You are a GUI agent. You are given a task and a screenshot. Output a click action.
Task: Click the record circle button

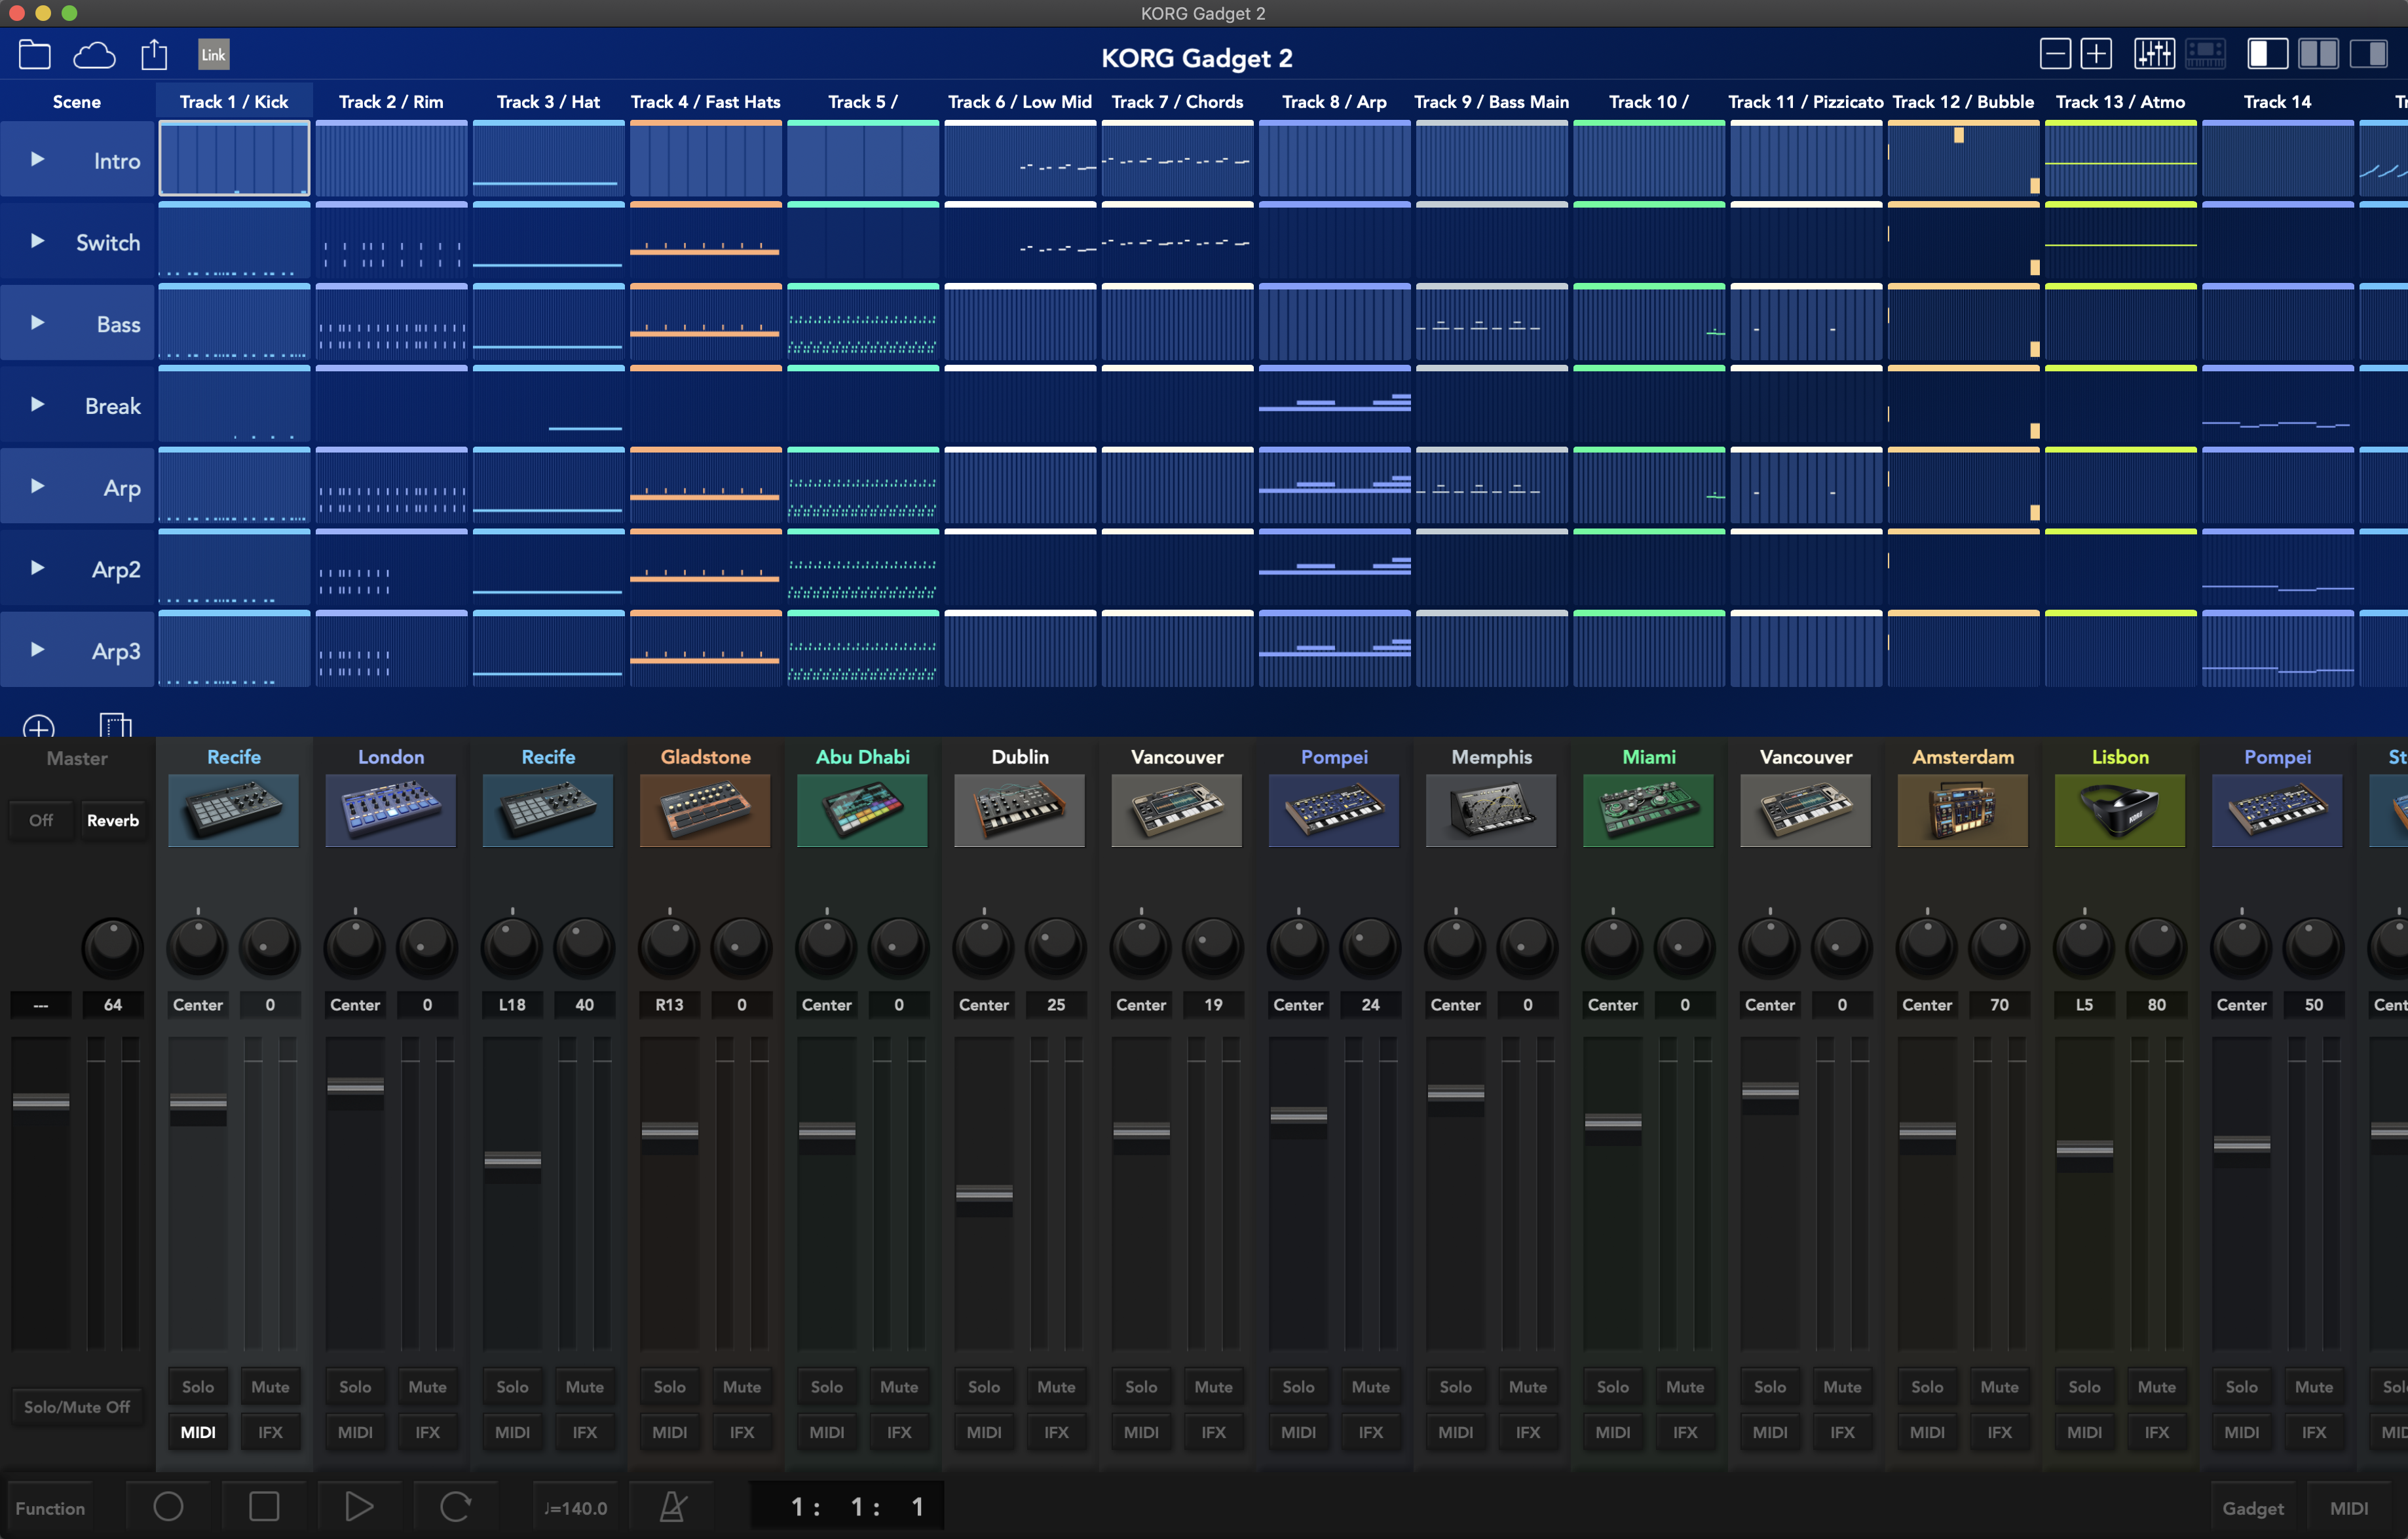[168, 1506]
